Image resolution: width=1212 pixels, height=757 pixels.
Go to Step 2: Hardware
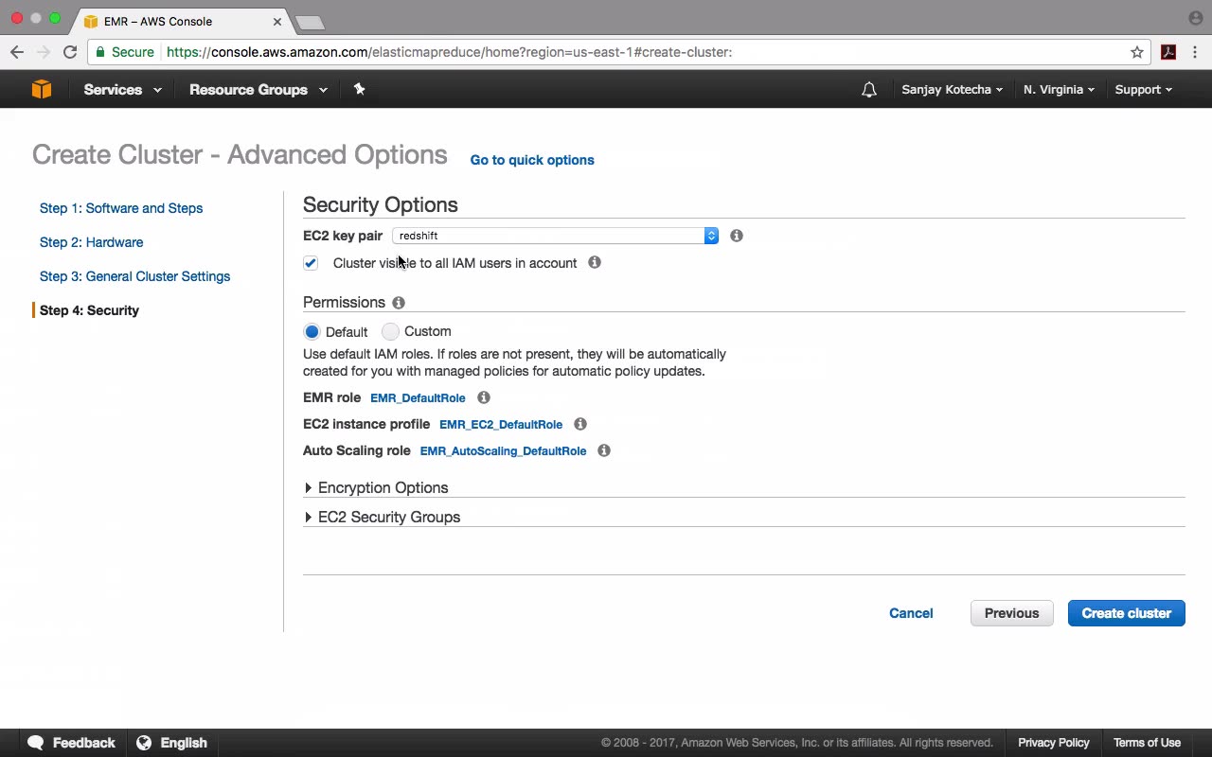click(x=91, y=242)
